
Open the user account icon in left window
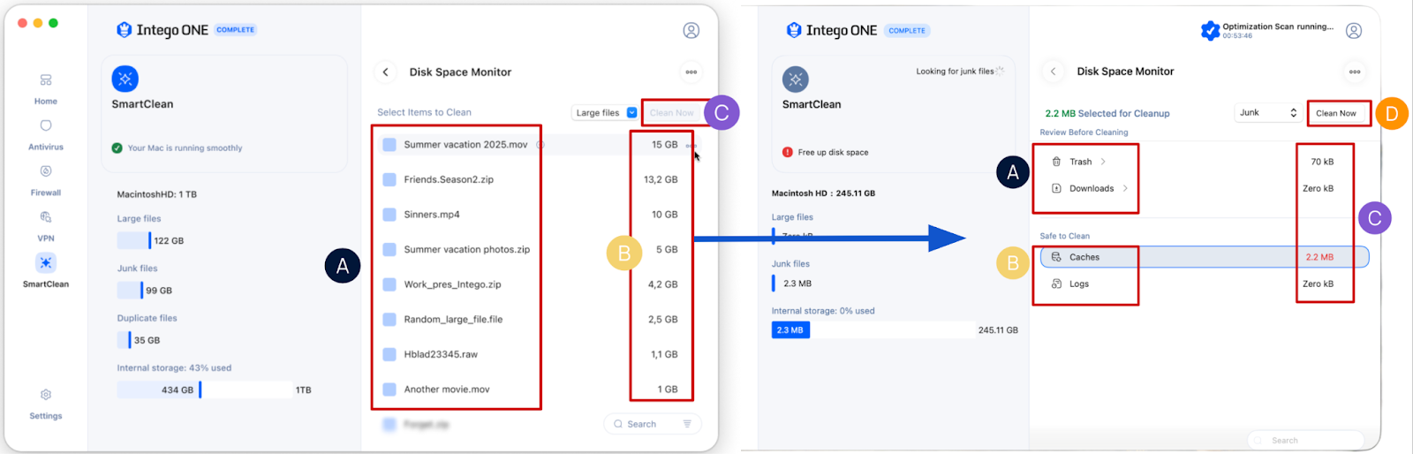pyautogui.click(x=691, y=30)
